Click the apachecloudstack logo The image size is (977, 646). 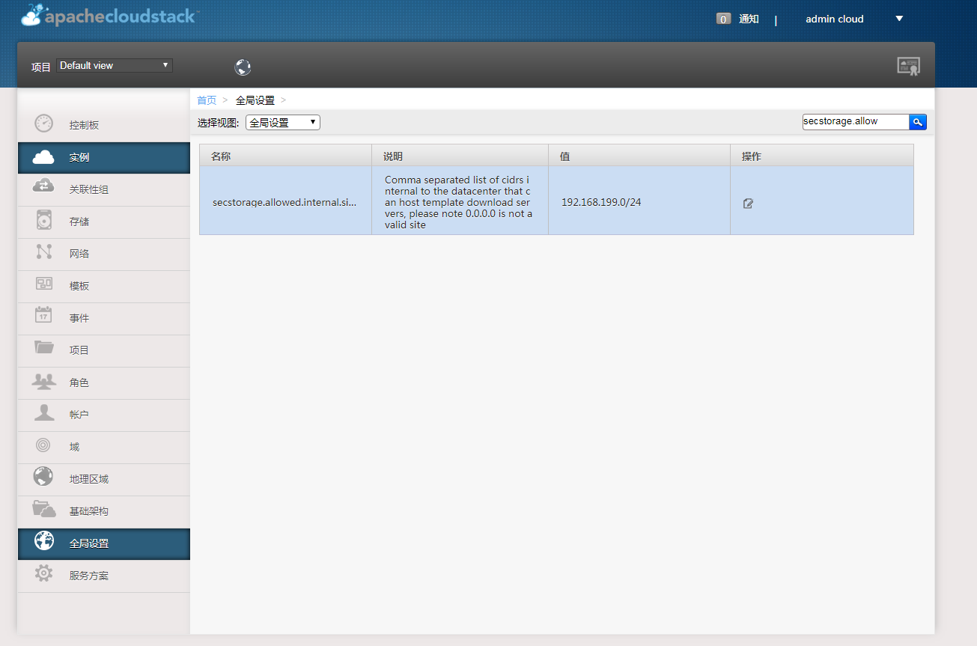tap(108, 16)
